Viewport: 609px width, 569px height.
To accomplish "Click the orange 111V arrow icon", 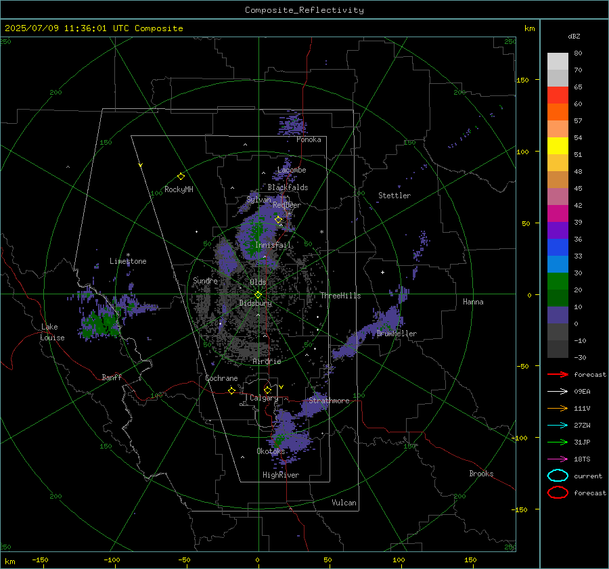I will (x=558, y=408).
